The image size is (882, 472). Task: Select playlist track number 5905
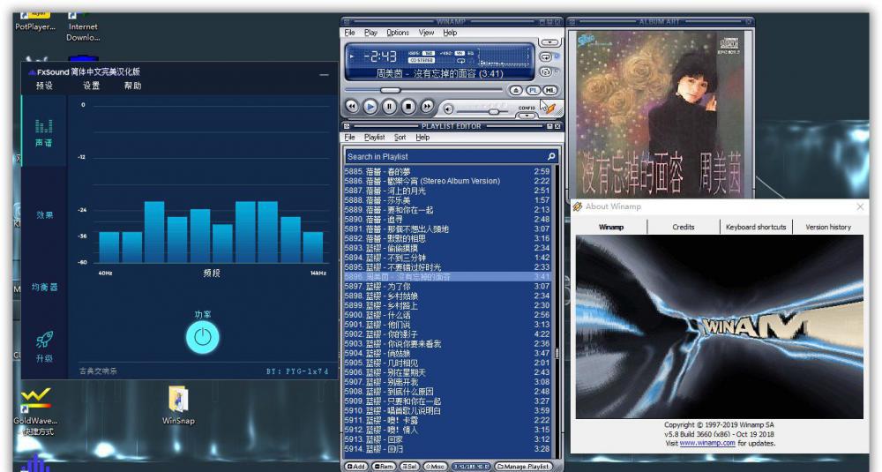[447, 363]
